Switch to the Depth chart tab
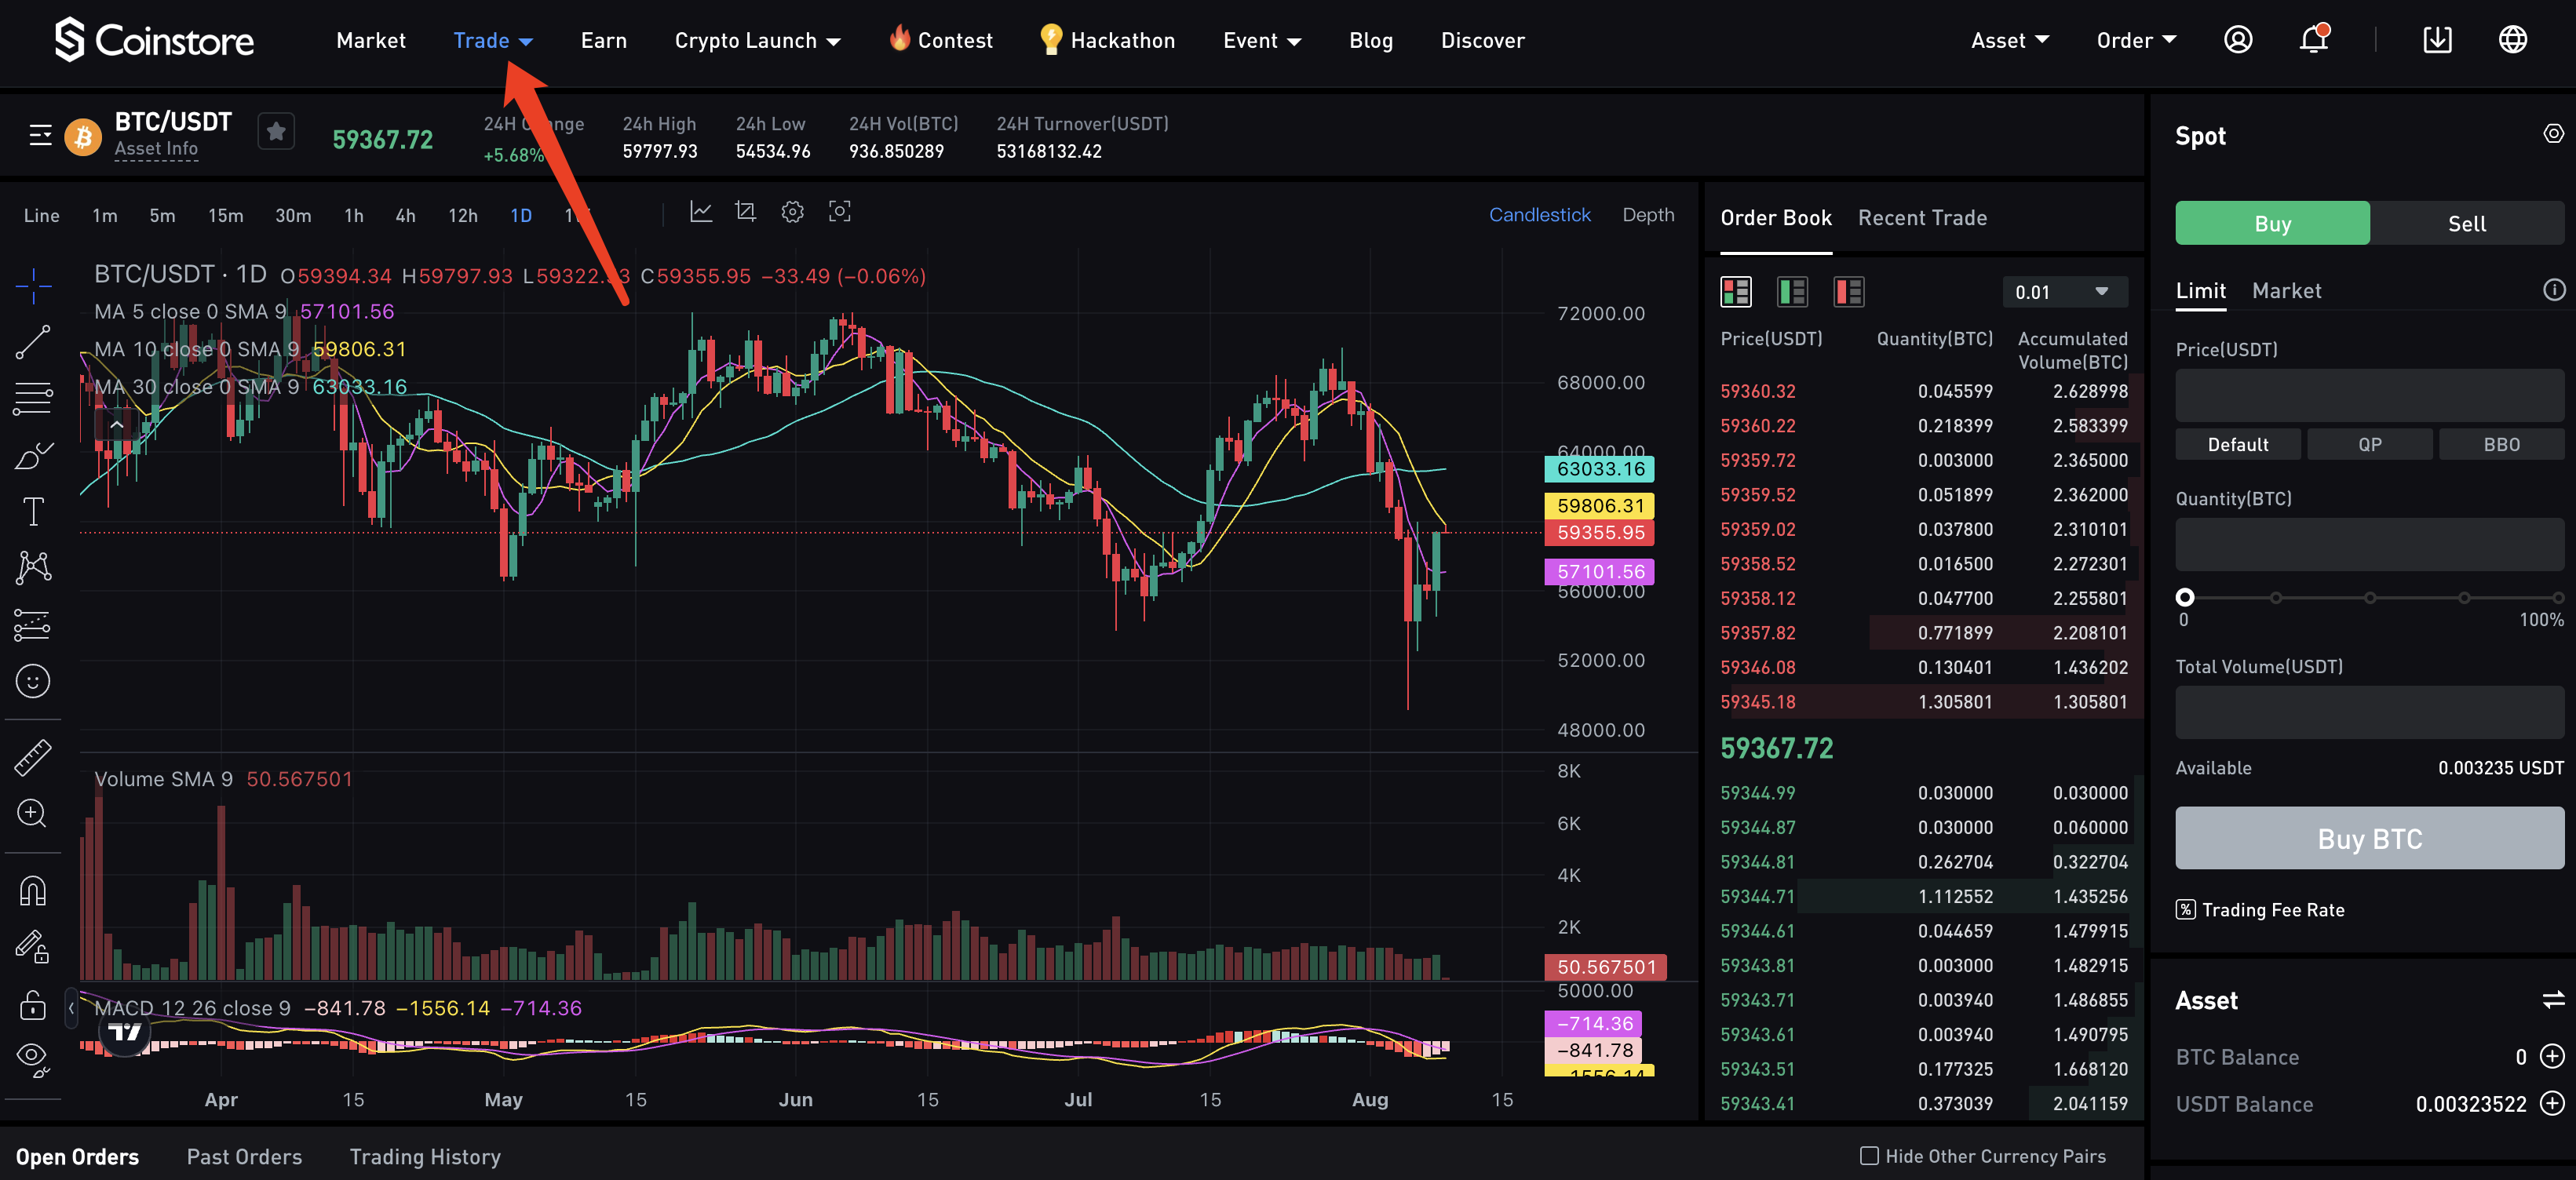The width and height of the screenshot is (2576, 1180). point(1648,215)
